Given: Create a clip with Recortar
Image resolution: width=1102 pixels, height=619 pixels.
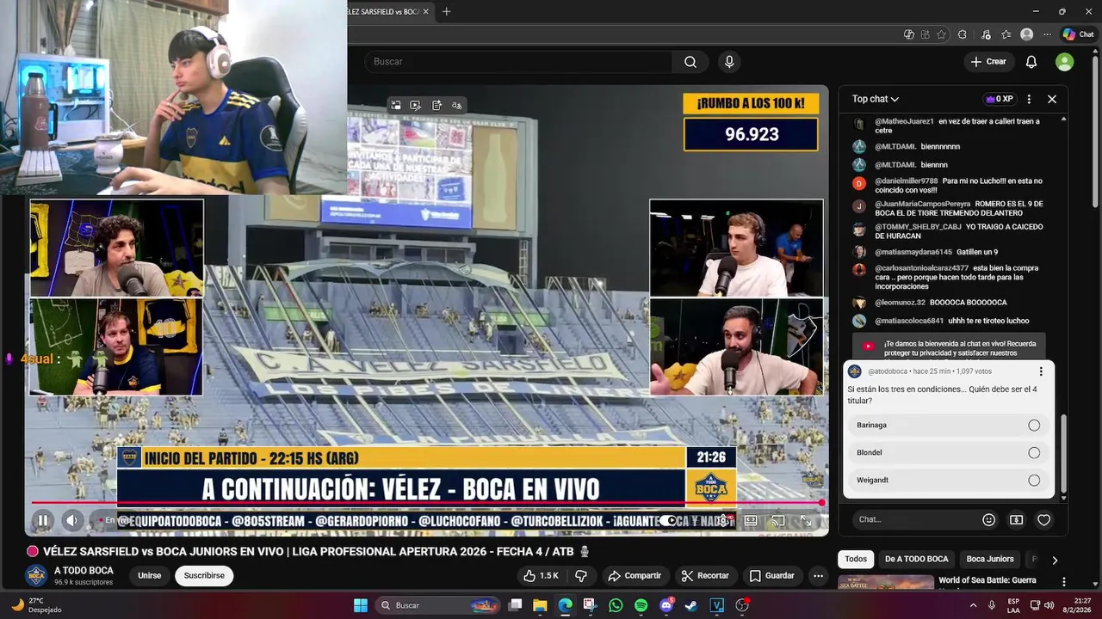Looking at the screenshot, I should point(705,576).
